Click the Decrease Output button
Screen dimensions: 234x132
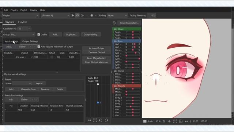tap(97, 52)
